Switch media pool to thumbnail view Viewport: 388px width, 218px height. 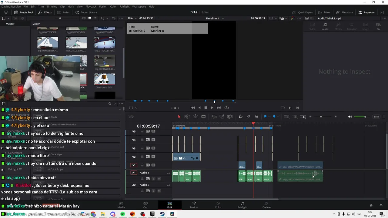coord(89,18)
